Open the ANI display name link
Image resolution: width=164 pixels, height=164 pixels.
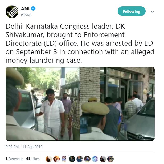click(25, 8)
